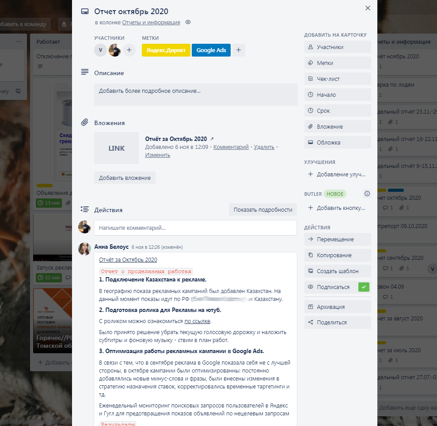Open Перемещение in the actions menu
The height and width of the screenshot is (426, 437).
coord(338,239)
